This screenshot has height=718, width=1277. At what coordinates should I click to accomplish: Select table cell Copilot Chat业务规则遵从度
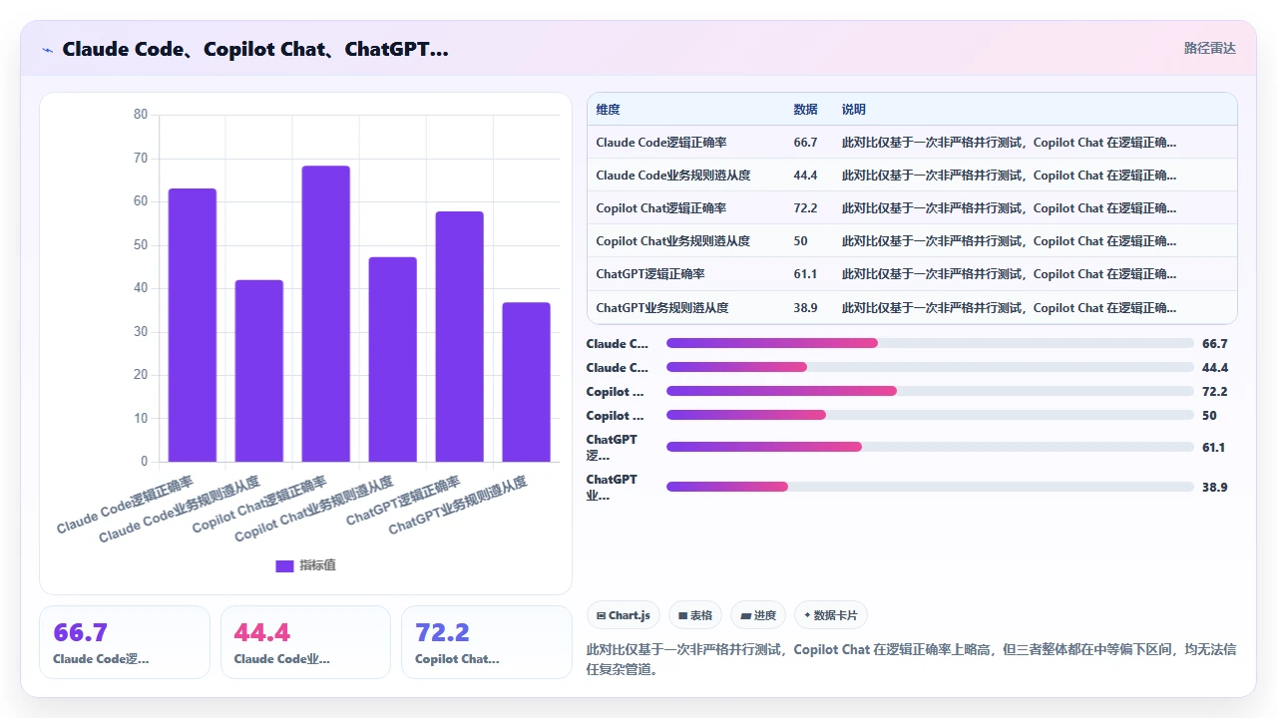[673, 241]
